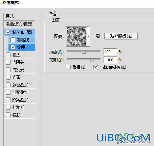Click the 深度 depth slider handle
Screen dimensions: 154x146
click(x=92, y=60)
